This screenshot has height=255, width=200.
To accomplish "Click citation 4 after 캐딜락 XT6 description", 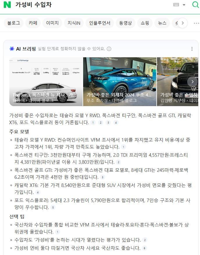I will [38, 192].
